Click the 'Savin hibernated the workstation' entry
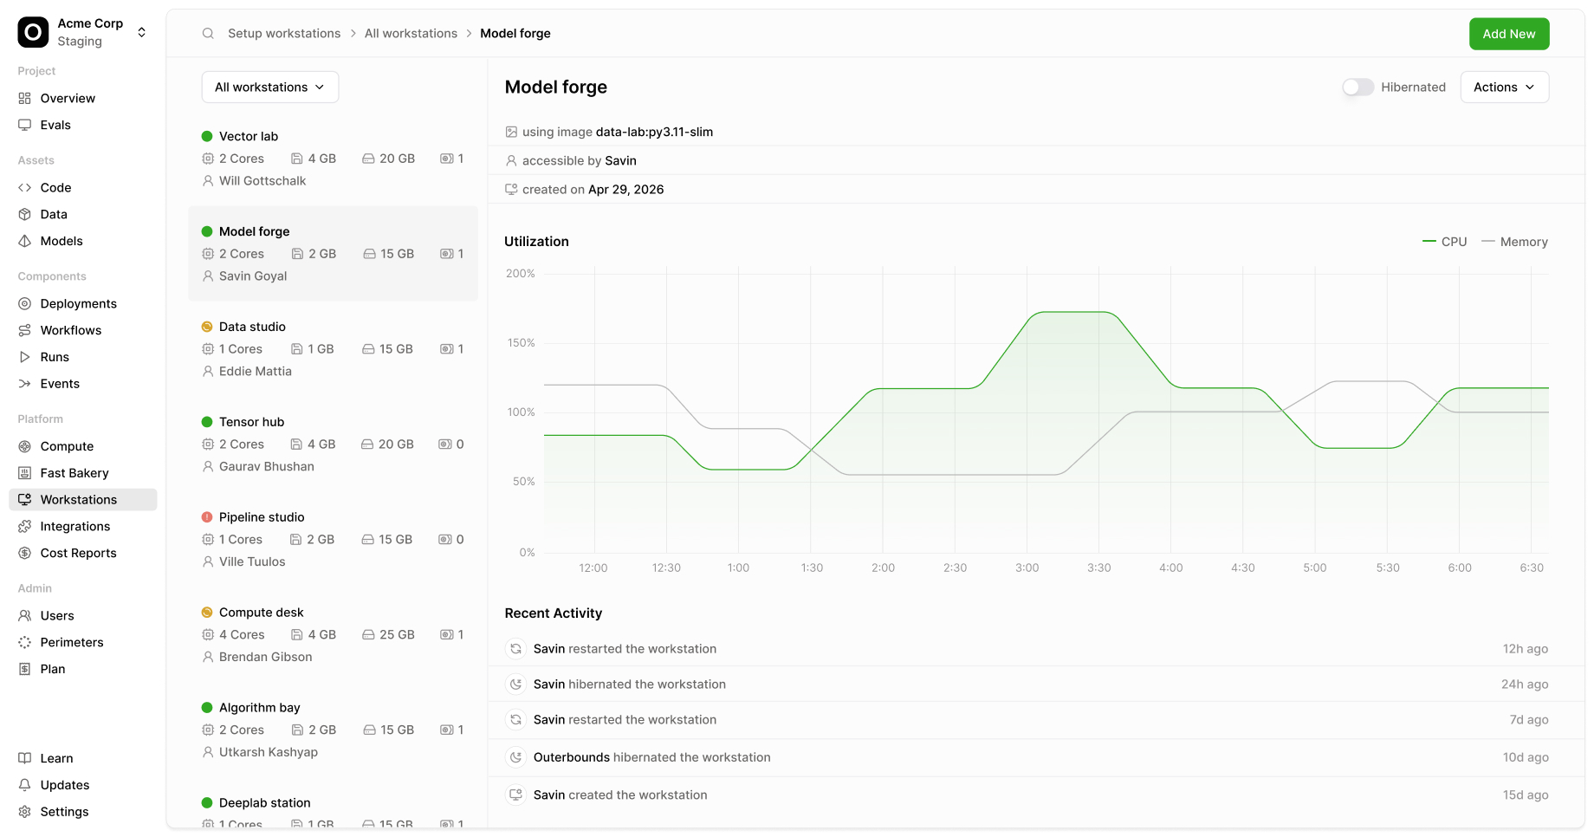Screen dimensions: 1594x837 tap(1036, 685)
